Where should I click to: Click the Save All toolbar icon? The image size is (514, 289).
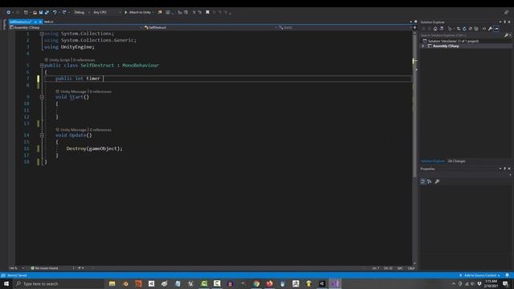47,12
